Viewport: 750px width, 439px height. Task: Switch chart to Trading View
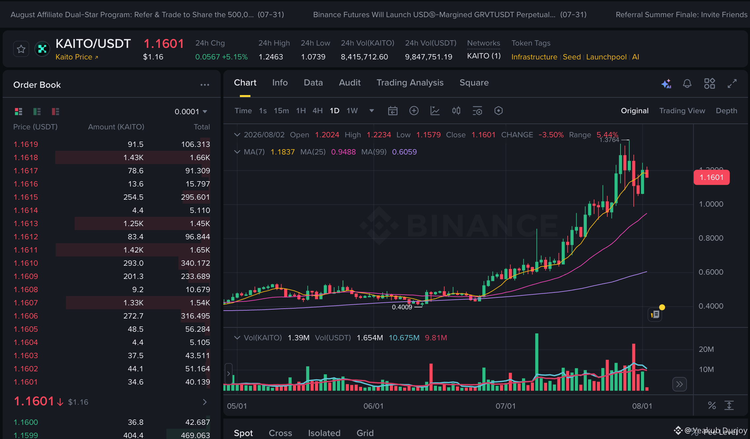coord(682,111)
